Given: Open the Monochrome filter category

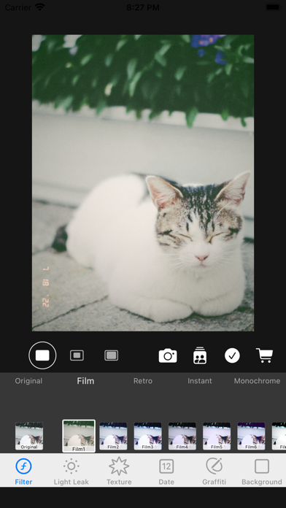Looking at the screenshot, I should click(x=257, y=381).
